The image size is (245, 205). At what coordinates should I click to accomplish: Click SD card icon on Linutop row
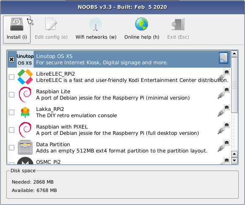(224, 58)
